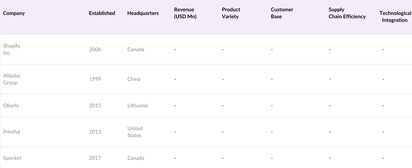
Task: Select the Alibaba Group company name
Action: 11,79
